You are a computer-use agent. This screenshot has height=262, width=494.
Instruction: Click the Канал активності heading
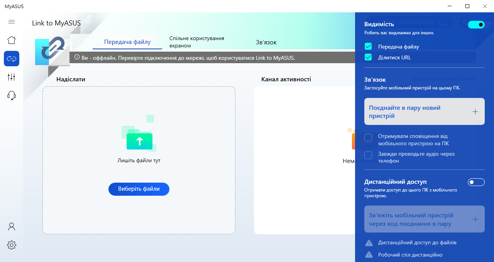click(286, 79)
